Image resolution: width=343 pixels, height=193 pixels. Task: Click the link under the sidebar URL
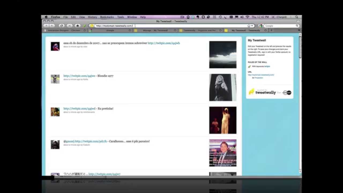click(259, 78)
